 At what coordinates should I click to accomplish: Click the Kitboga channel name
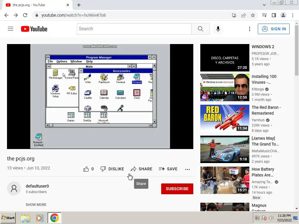(258, 89)
